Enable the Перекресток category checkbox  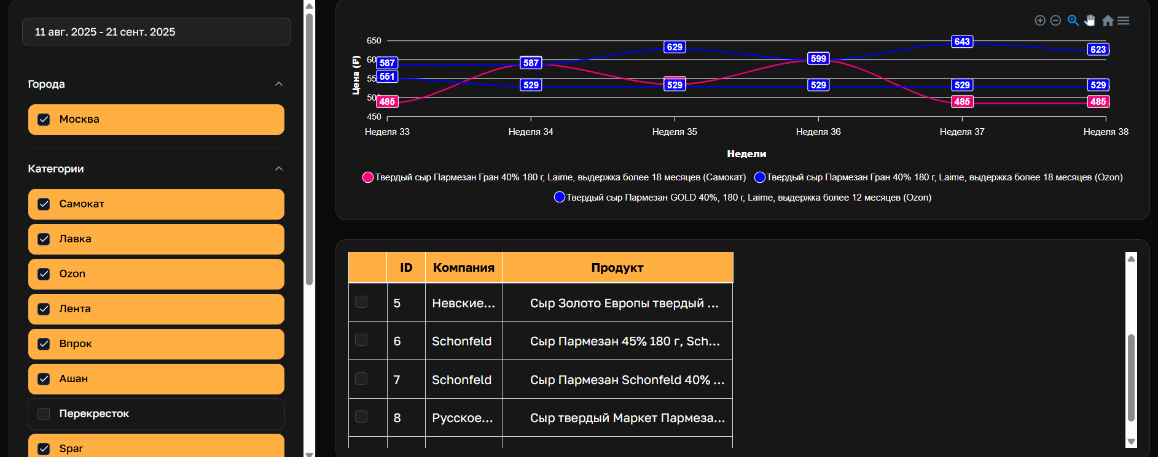(44, 414)
